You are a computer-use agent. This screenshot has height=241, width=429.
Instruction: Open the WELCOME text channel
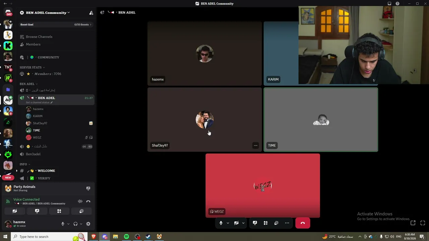(56, 171)
